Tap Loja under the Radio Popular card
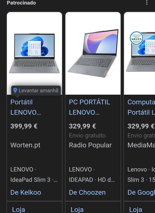This screenshot has width=155, height=213. 77,210
